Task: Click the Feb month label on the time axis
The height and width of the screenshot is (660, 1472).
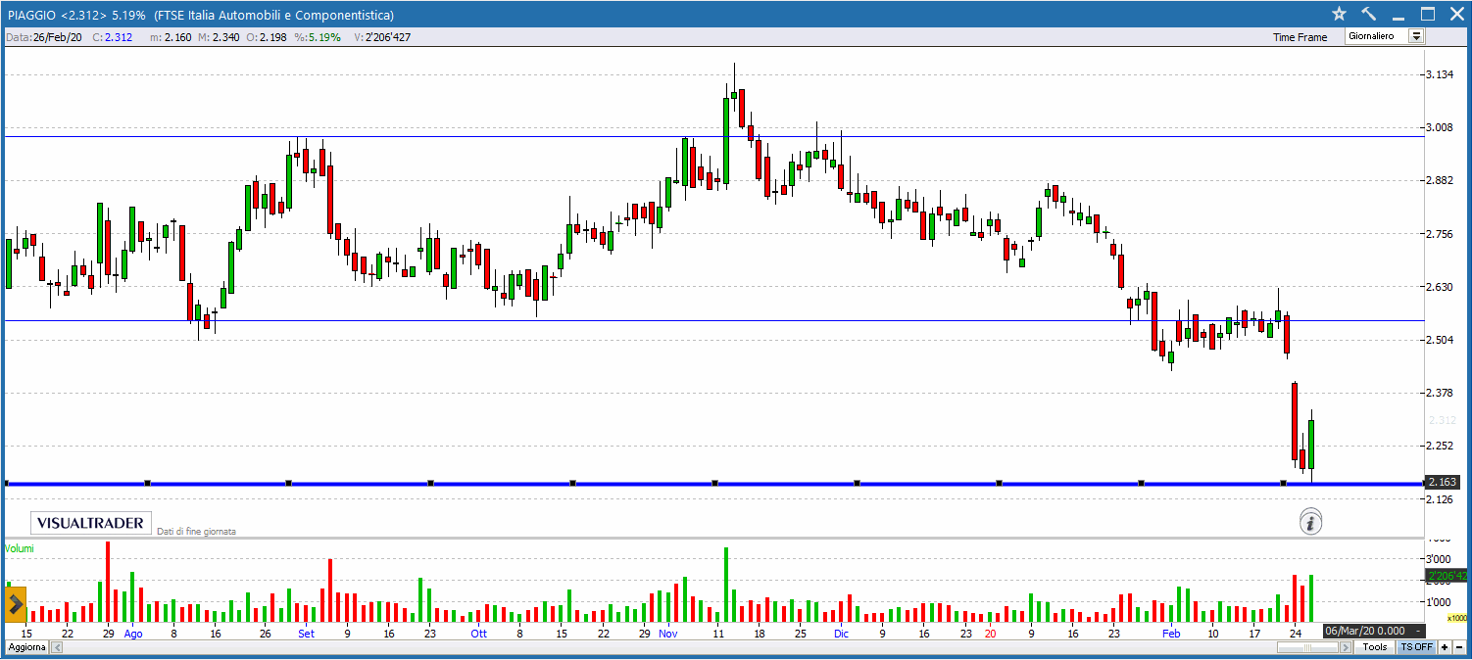Action: click(1171, 634)
